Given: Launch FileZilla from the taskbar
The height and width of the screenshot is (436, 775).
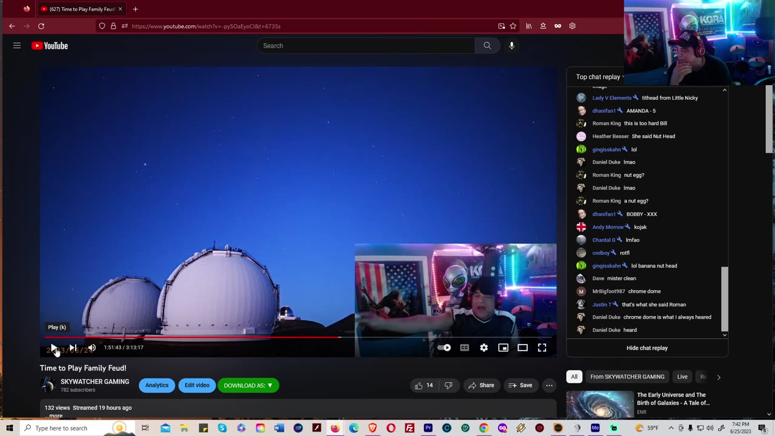Looking at the screenshot, I should [410, 428].
